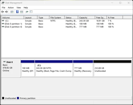Click the 100 % free value of partition 1
Screen dimensions: 133x105
(x=111, y=24)
